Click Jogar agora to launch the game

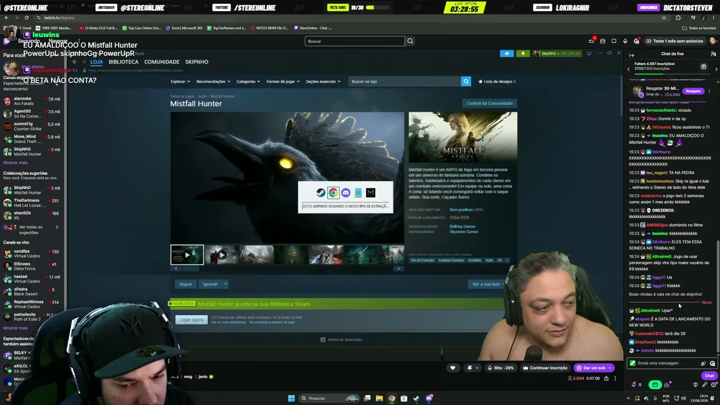click(191, 319)
